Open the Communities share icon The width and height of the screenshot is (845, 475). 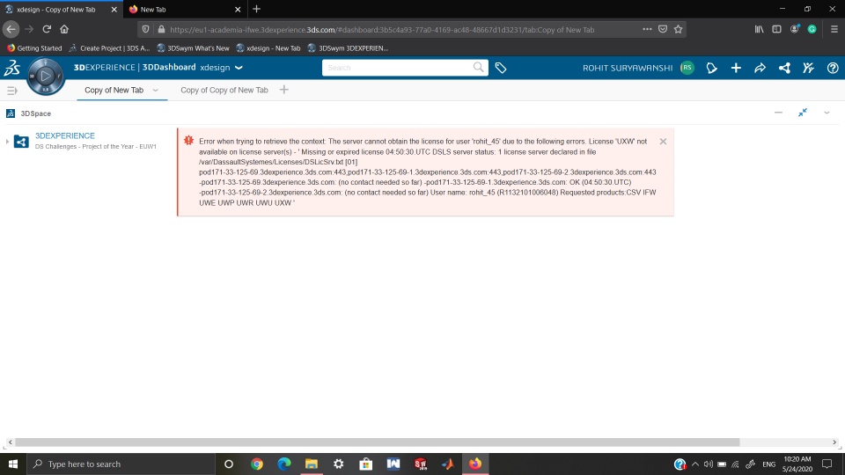click(784, 68)
